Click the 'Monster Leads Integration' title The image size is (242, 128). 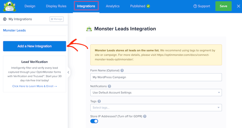point(125,29)
